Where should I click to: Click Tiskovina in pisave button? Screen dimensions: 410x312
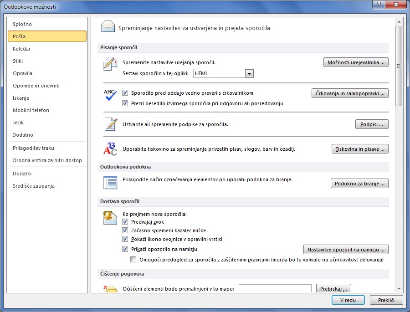pos(360,149)
